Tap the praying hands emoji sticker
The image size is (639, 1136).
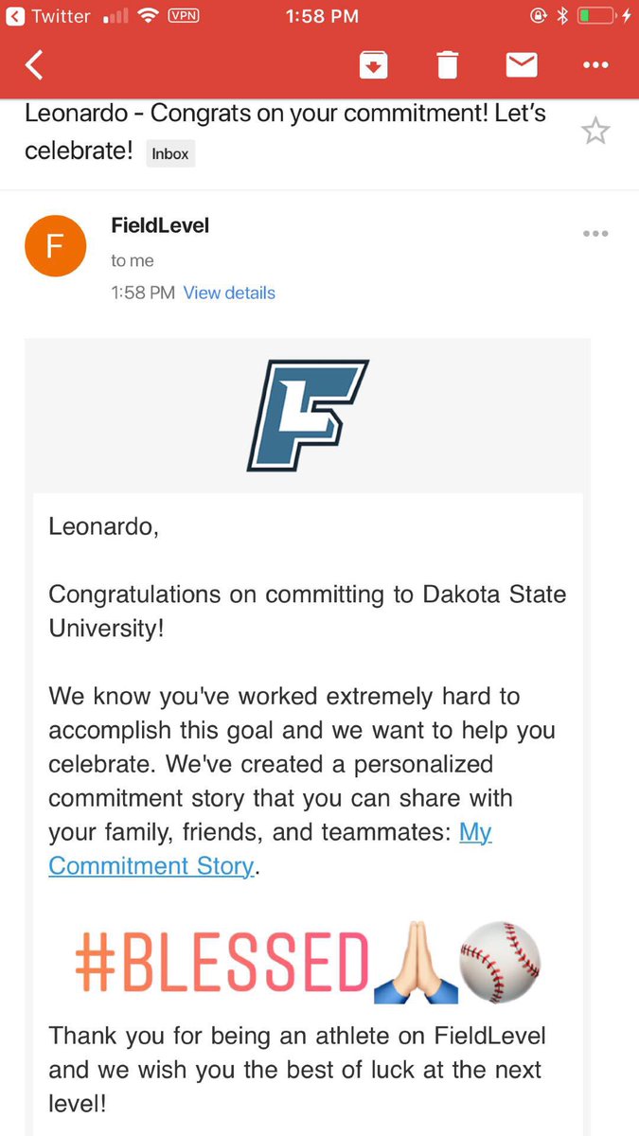click(417, 962)
